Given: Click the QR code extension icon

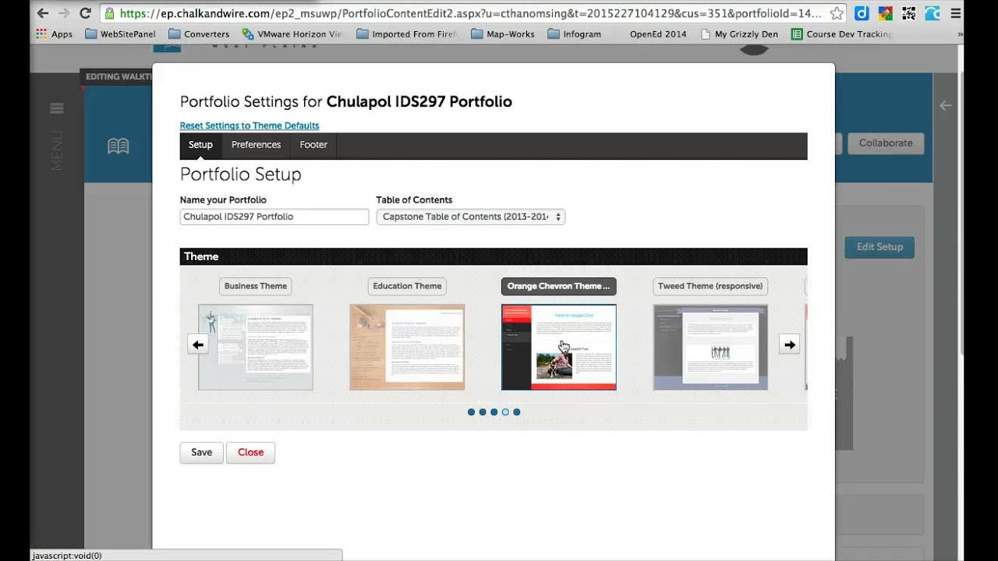Looking at the screenshot, I should tap(908, 13).
